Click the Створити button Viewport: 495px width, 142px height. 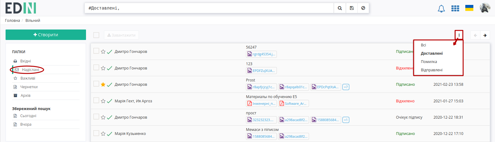(x=46, y=35)
